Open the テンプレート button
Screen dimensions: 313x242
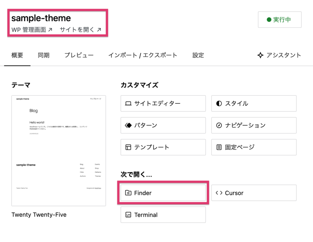[163, 147]
